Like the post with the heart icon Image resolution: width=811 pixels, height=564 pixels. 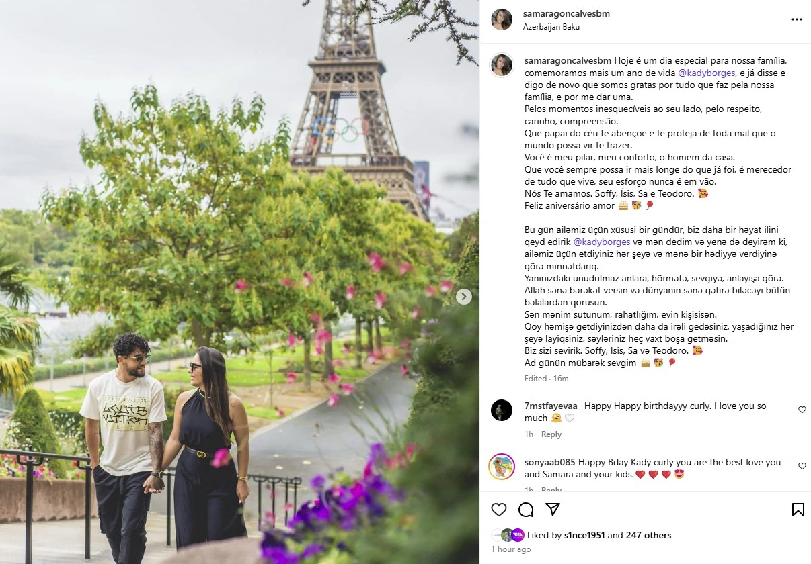[x=498, y=510]
